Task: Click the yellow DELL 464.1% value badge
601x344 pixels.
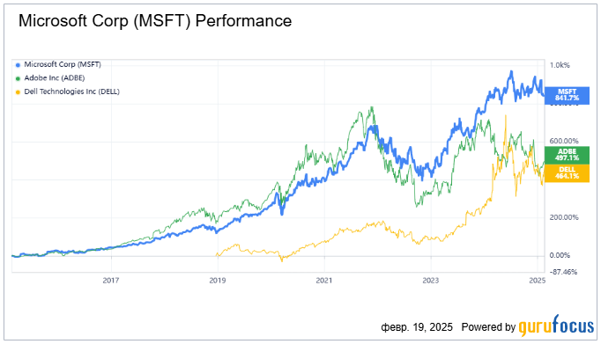Action: pos(567,173)
